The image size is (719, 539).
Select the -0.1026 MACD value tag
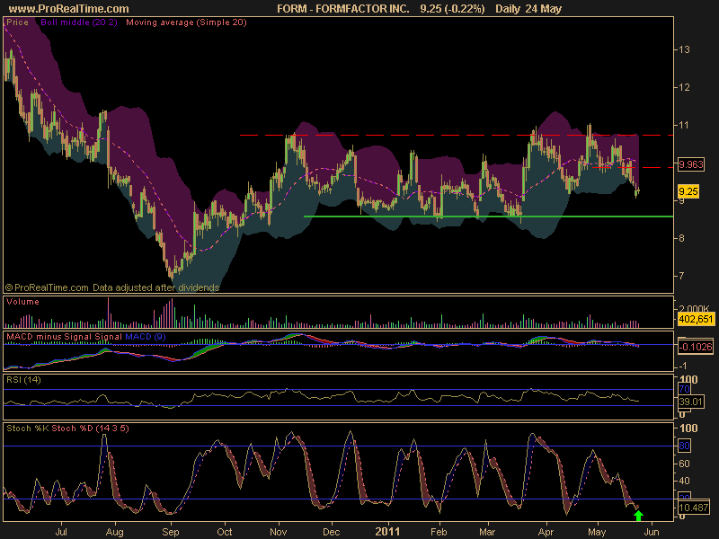696,347
